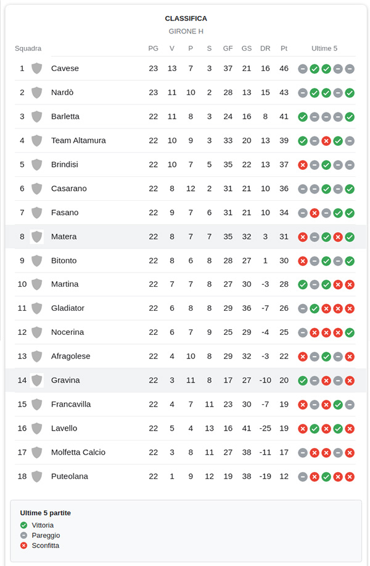This screenshot has width=370, height=566.
Task: Click Brindisi's first red loss icon
Action: pos(303,165)
